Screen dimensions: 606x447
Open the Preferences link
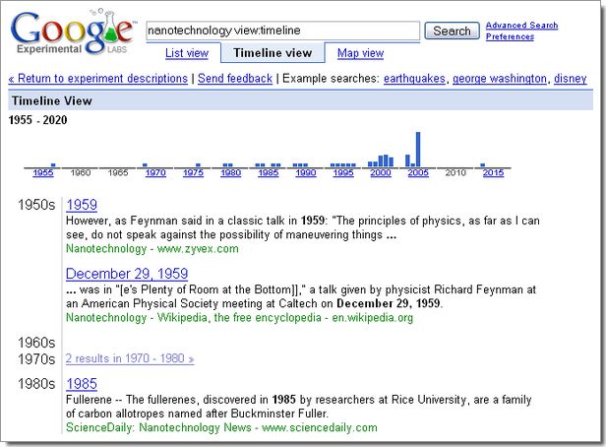click(x=510, y=36)
